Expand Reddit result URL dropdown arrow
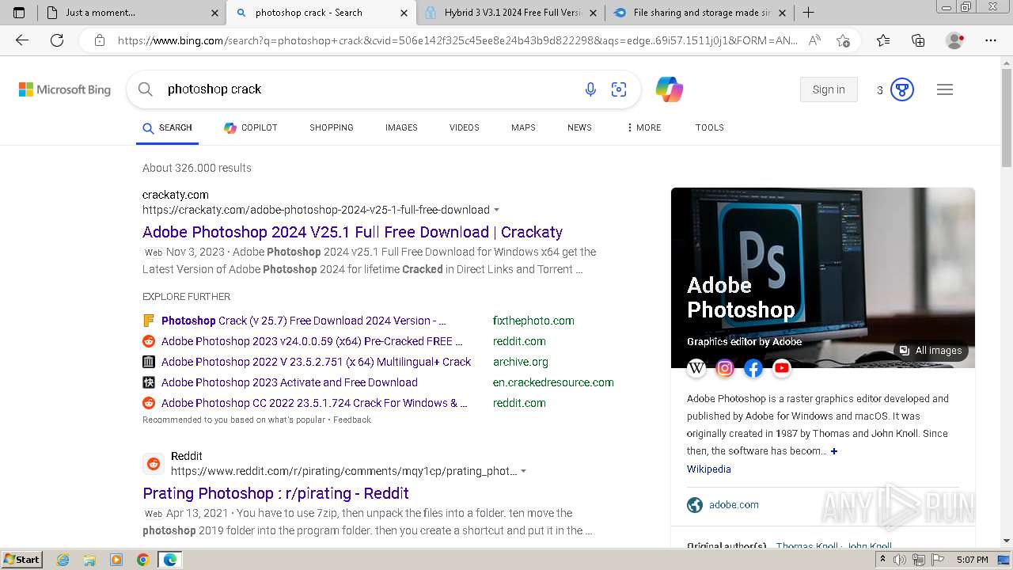 (524, 471)
